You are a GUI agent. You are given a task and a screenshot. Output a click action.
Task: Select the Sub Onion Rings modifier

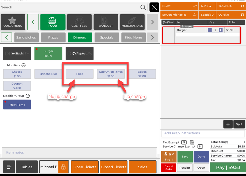pos(111,74)
